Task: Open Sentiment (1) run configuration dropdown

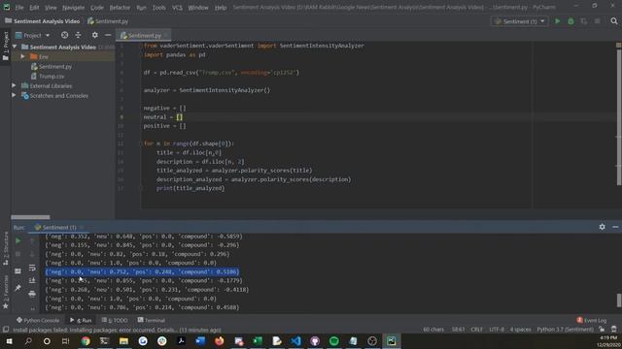Action: [x=520, y=21]
